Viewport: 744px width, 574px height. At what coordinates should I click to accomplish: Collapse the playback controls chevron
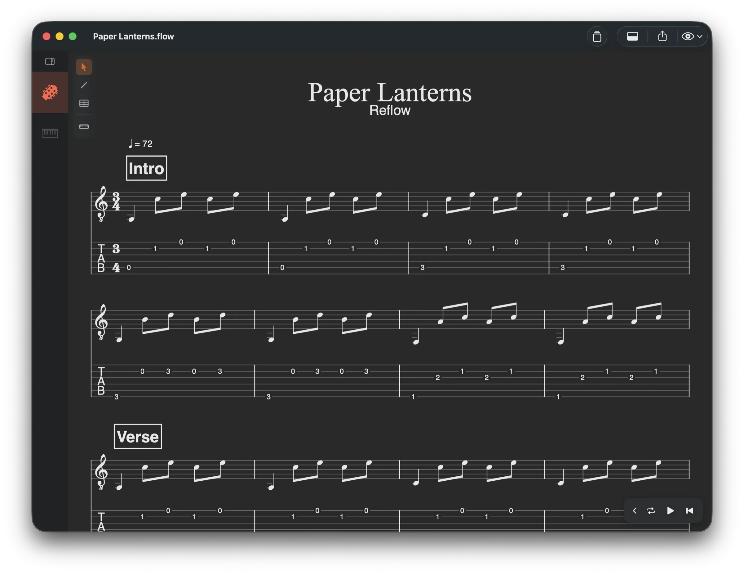(x=634, y=510)
